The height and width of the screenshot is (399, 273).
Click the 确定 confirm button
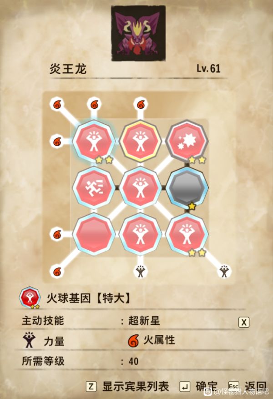199,387
